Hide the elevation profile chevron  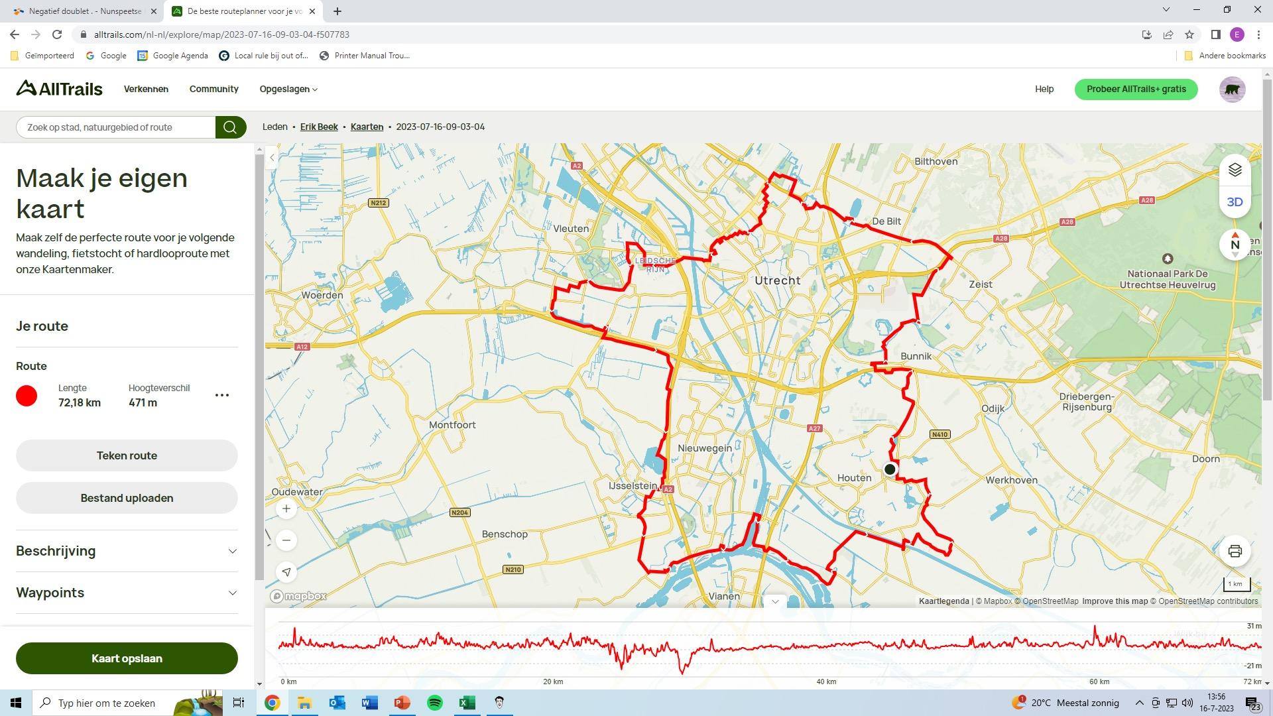tap(774, 601)
